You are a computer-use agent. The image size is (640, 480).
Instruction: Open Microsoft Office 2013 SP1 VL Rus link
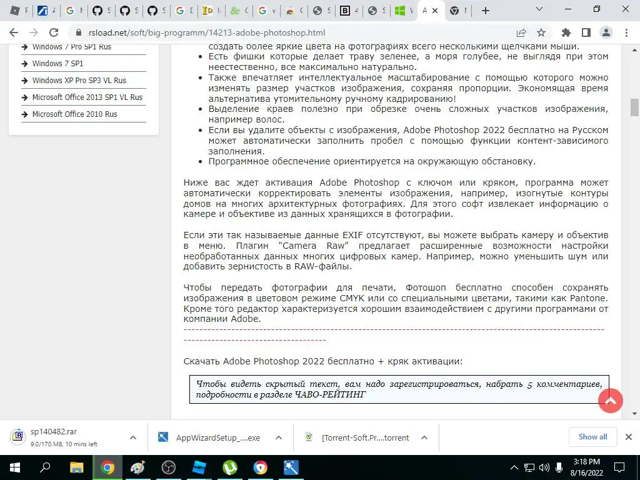[x=87, y=97]
